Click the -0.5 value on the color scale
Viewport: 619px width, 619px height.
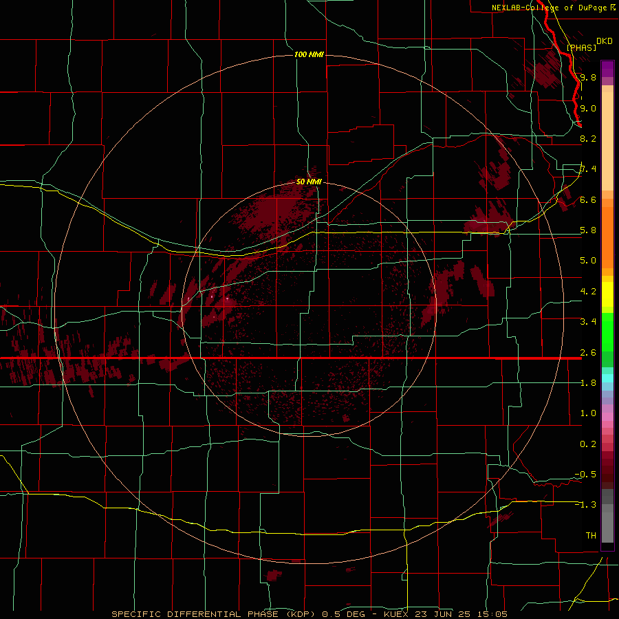point(585,475)
